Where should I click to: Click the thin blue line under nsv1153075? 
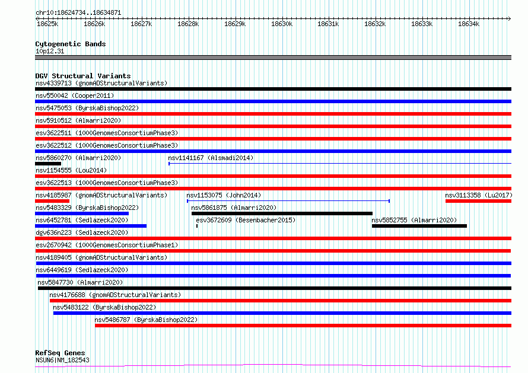288,201
